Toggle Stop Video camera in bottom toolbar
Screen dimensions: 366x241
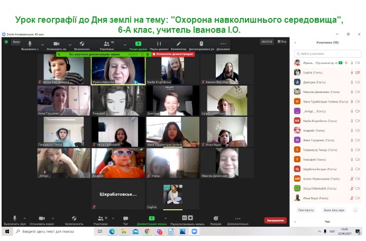(x=41, y=218)
